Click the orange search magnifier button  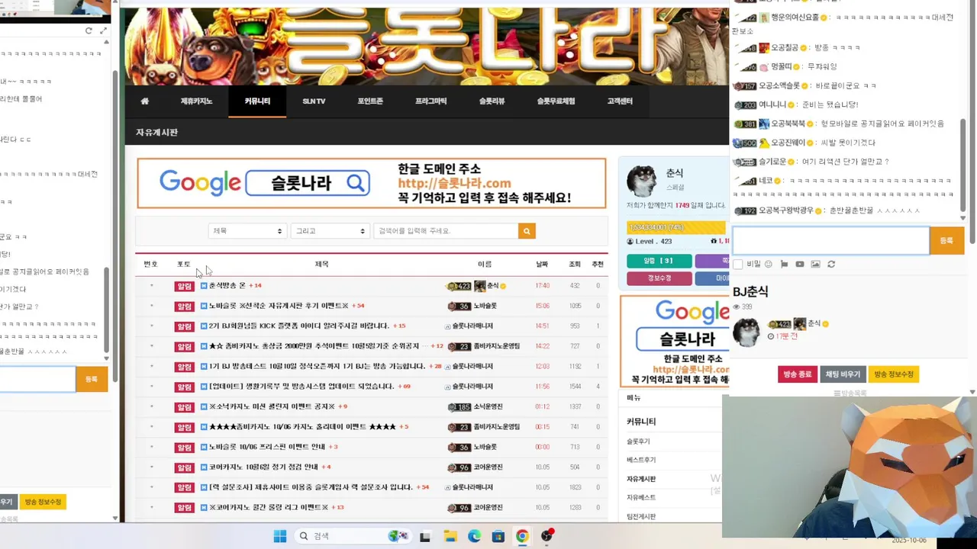pos(526,231)
